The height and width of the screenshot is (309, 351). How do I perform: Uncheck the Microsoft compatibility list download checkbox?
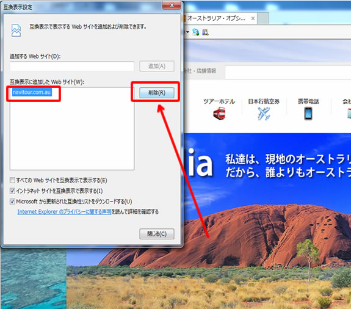click(x=12, y=202)
